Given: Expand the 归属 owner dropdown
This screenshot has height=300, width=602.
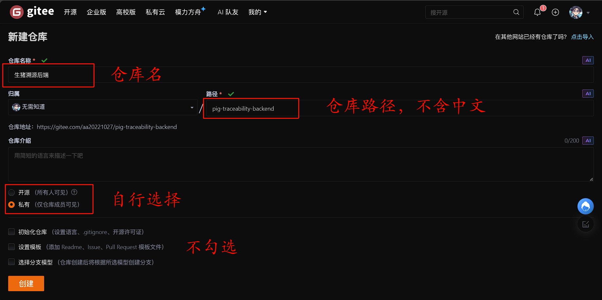Looking at the screenshot, I should pyautogui.click(x=103, y=107).
